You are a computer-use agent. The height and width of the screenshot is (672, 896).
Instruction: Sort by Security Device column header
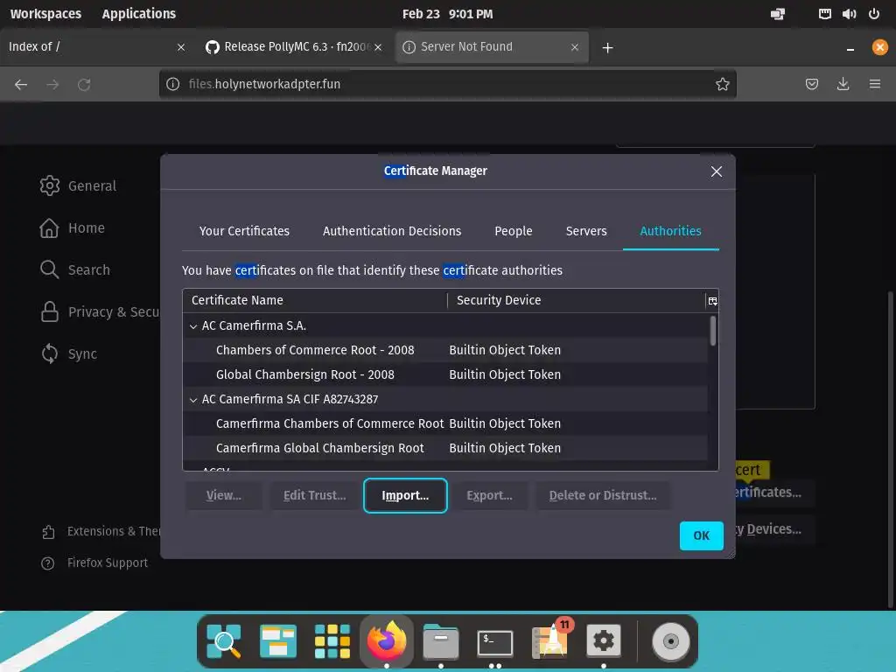[576, 300]
